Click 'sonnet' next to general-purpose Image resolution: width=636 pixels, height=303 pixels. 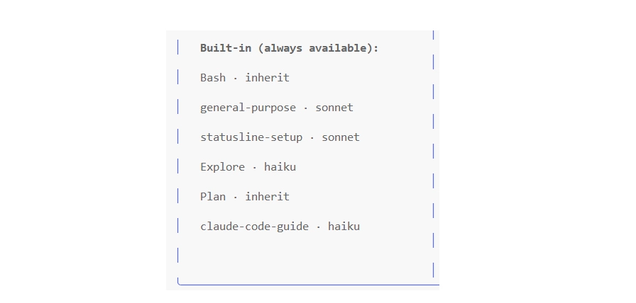click(334, 108)
